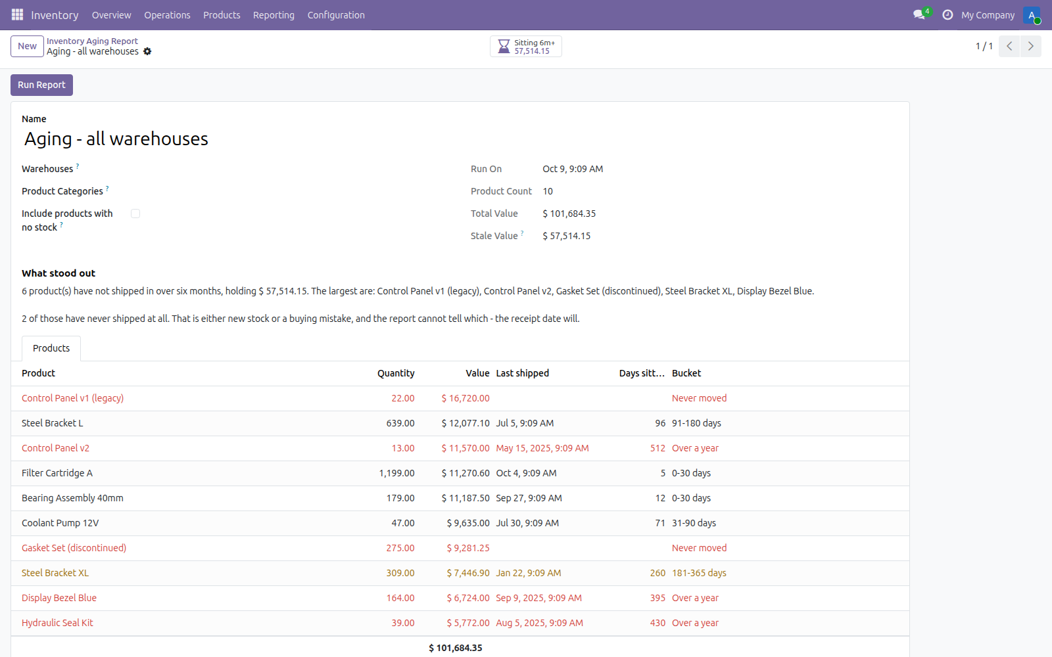Sort by the Bucket column header
1052x657 pixels.
coord(686,373)
